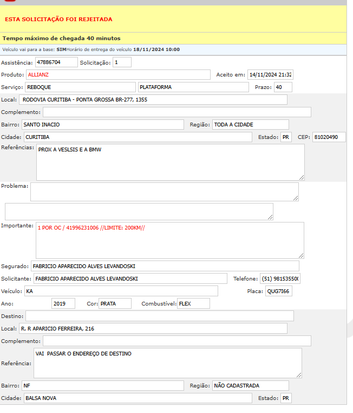Grab the Importante text area resize handle
This screenshot has height=413, width=353.
301,256
